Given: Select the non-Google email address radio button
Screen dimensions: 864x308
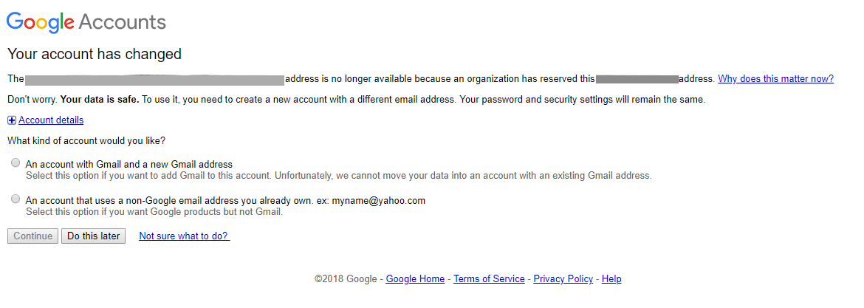Looking at the screenshot, I should [16, 199].
